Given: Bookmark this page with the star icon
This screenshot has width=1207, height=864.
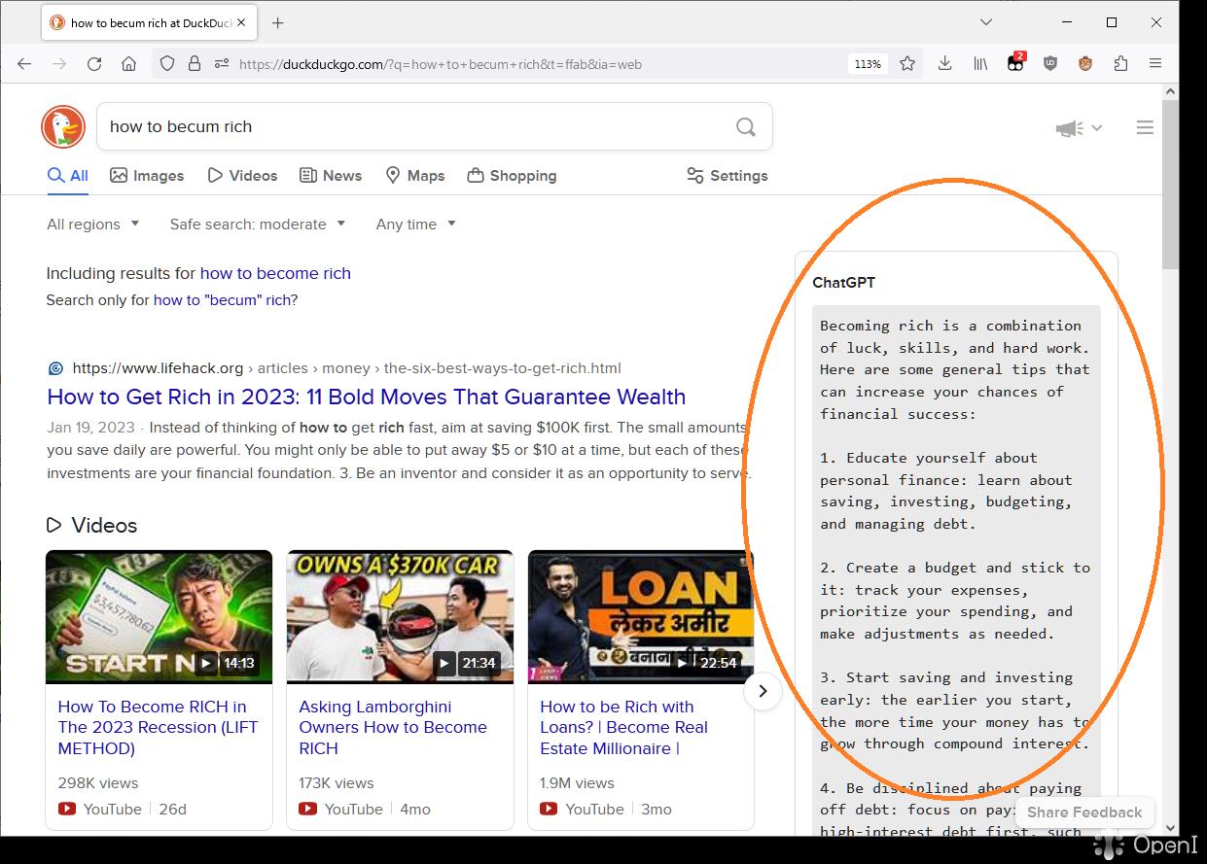Looking at the screenshot, I should (907, 64).
